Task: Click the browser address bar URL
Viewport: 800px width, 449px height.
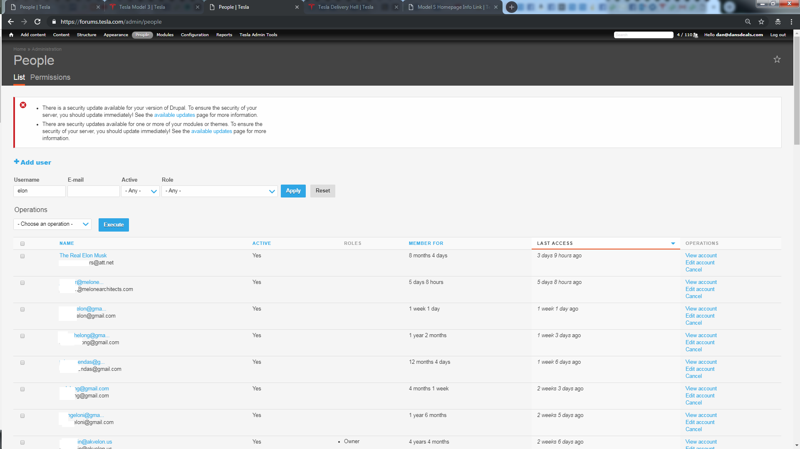Action: [111, 22]
